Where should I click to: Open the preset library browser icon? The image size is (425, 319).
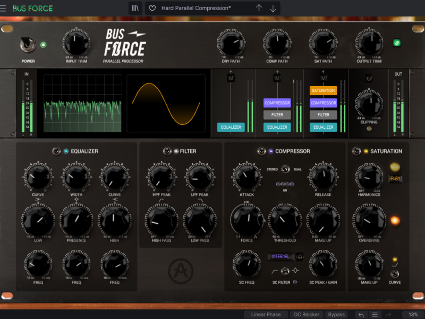point(136,8)
